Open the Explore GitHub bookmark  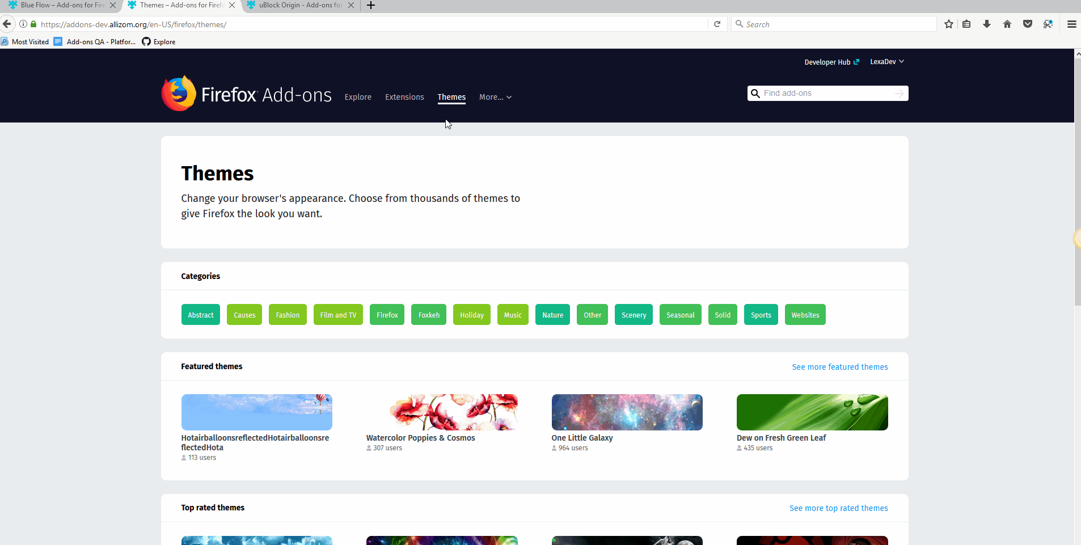tap(159, 41)
